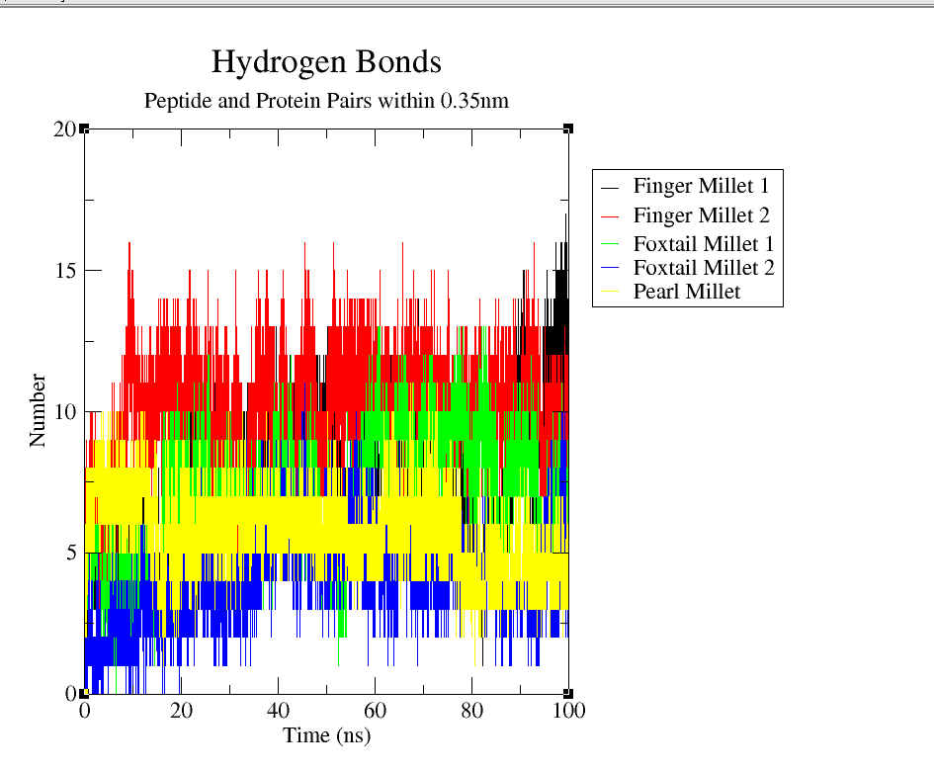Click the 40 tick label on x-axis
Viewport: 934px width, 771px height.
click(278, 711)
